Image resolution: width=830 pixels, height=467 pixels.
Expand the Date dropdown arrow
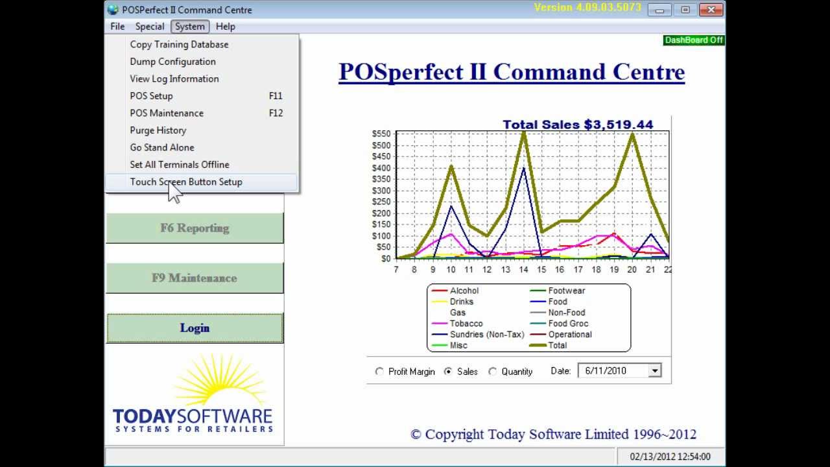point(654,371)
